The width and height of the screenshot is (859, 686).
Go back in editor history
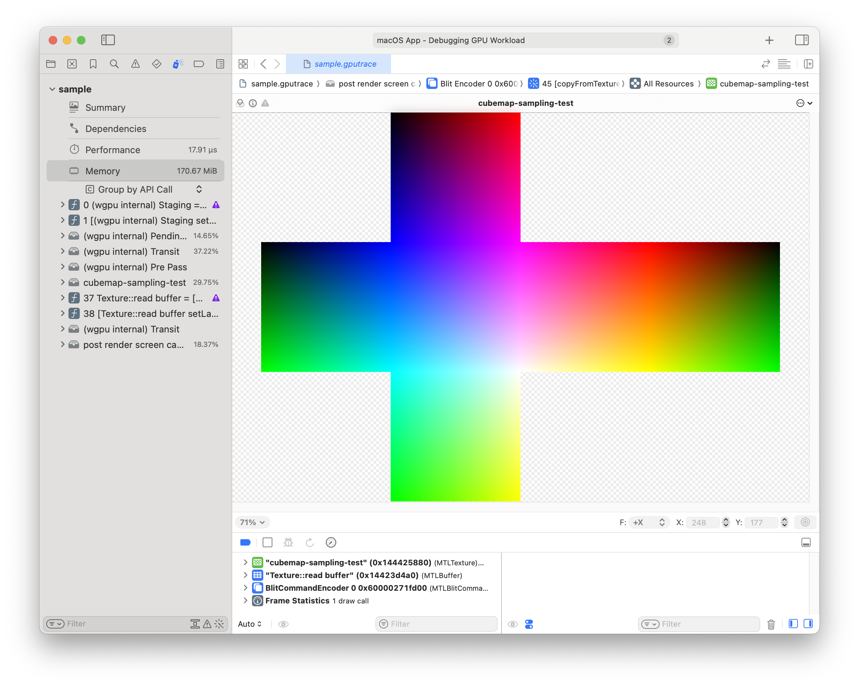263,64
